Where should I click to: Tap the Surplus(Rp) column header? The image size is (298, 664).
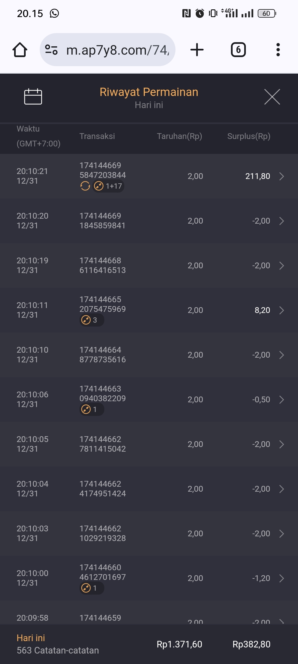pyautogui.click(x=249, y=136)
